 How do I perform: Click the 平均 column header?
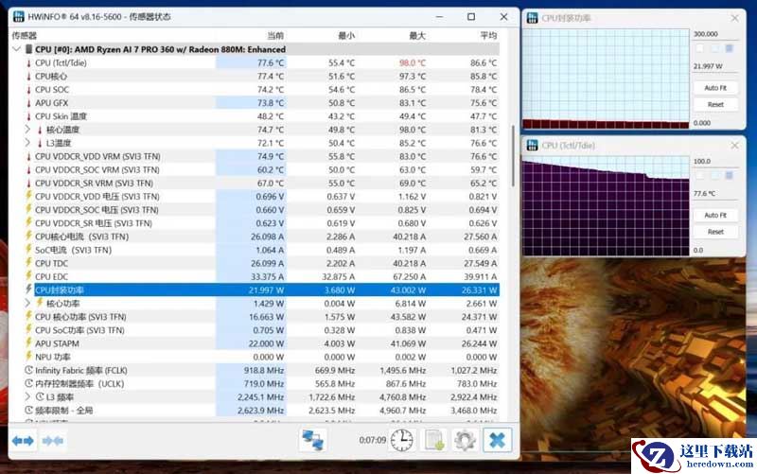tap(488, 35)
